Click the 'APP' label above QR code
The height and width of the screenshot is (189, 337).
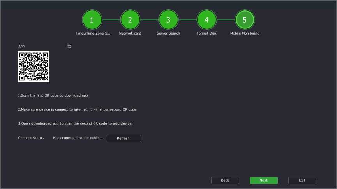pyautogui.click(x=21, y=47)
